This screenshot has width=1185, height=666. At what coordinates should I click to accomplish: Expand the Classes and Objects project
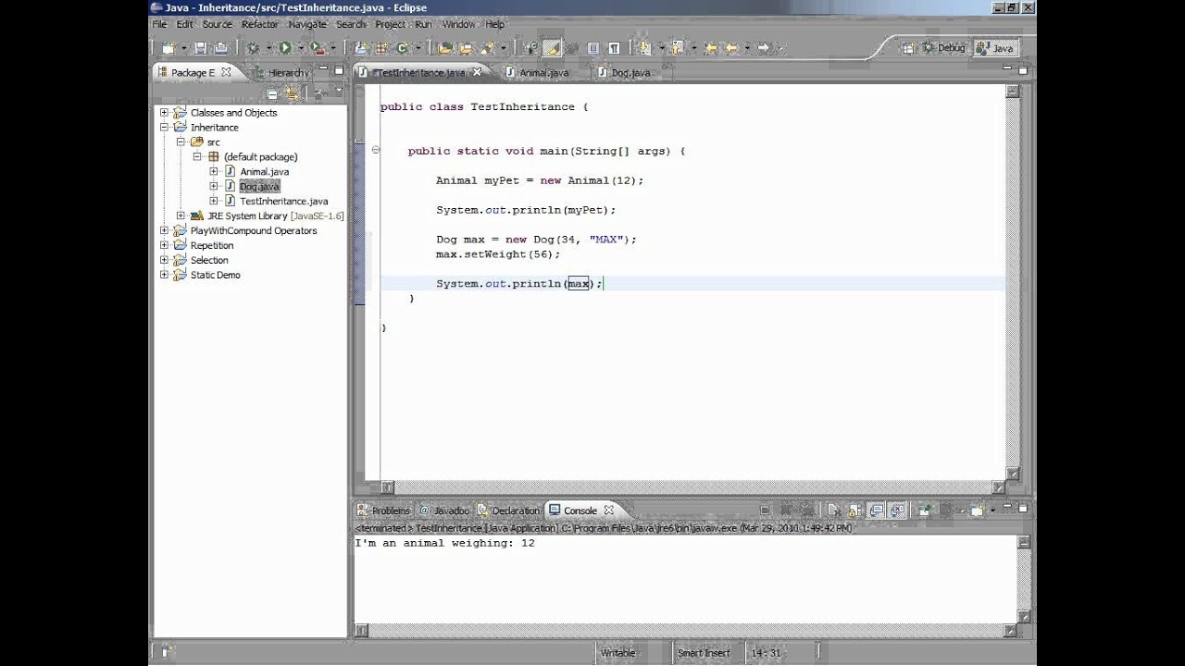click(x=164, y=113)
